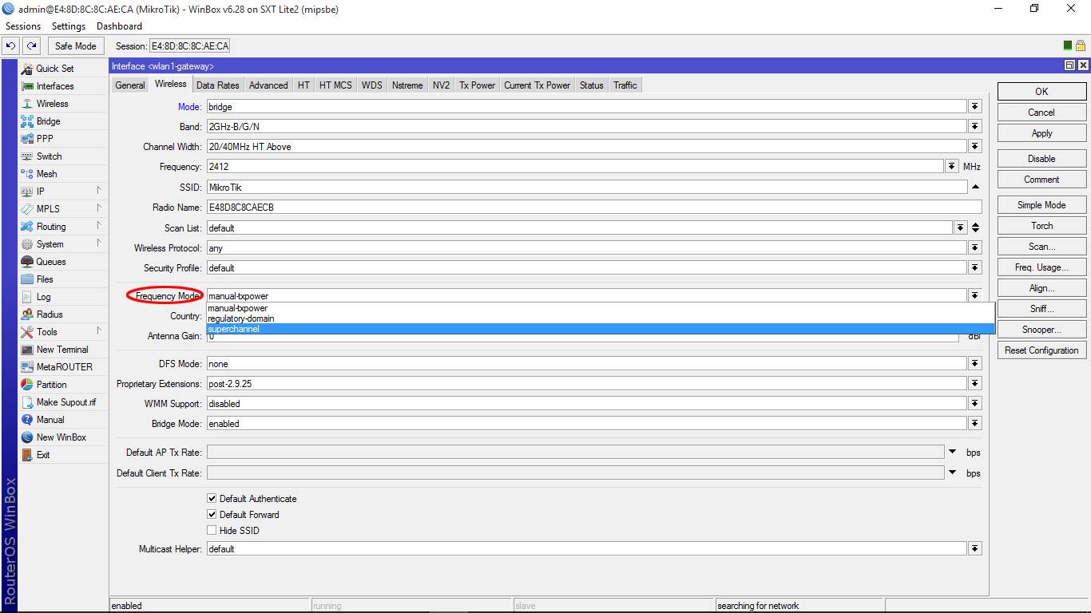Switch to the Tx Power tab

(x=477, y=85)
